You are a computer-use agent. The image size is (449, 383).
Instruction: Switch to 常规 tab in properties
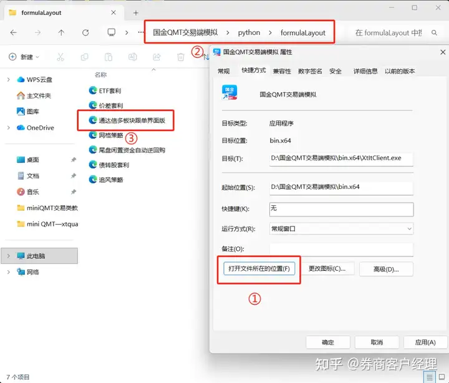pos(224,71)
